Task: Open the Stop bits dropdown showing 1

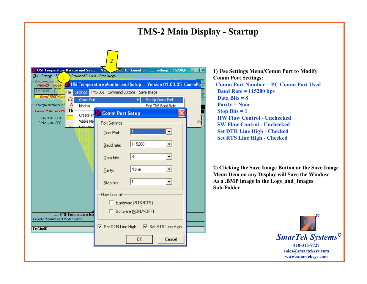Action: [x=169, y=182]
